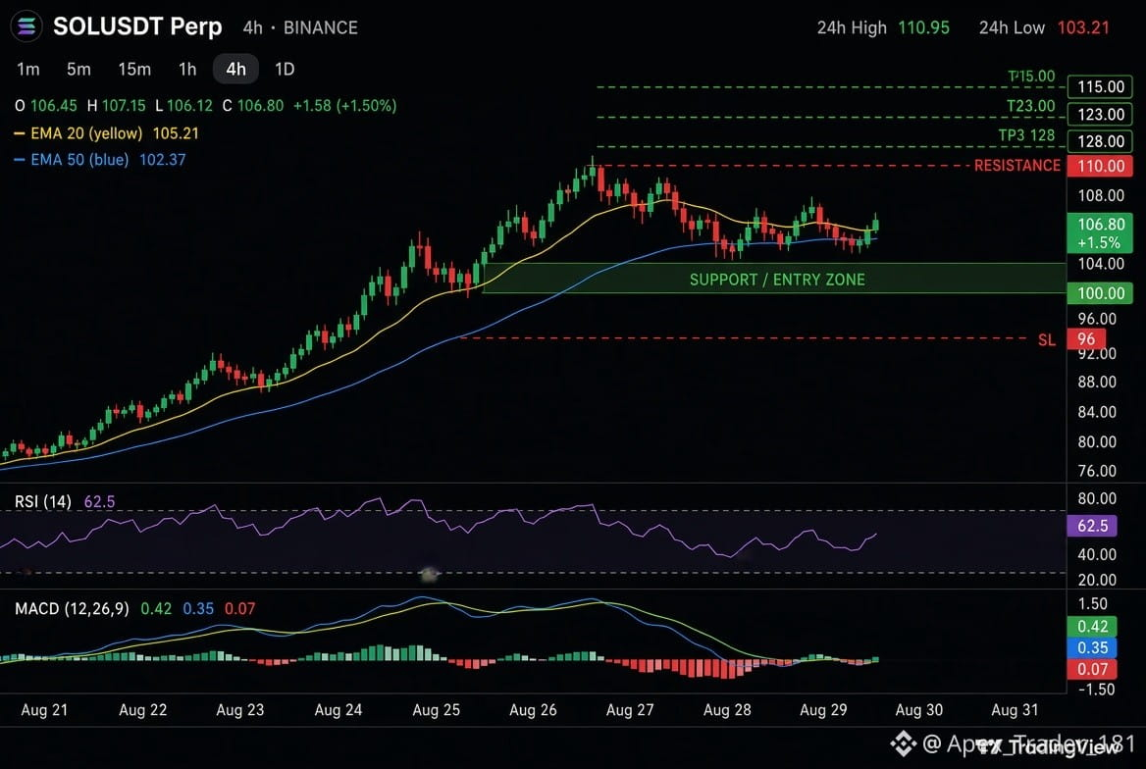This screenshot has width=1146, height=769.
Task: Switch to the 1h timeframe
Action: click(x=187, y=70)
